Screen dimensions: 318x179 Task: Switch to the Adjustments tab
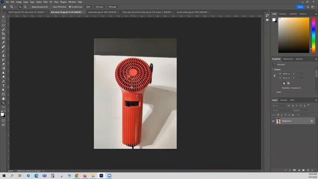(x=288, y=59)
